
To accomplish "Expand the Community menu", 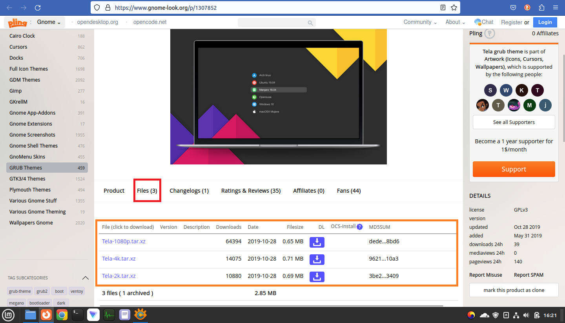I will click(420, 22).
